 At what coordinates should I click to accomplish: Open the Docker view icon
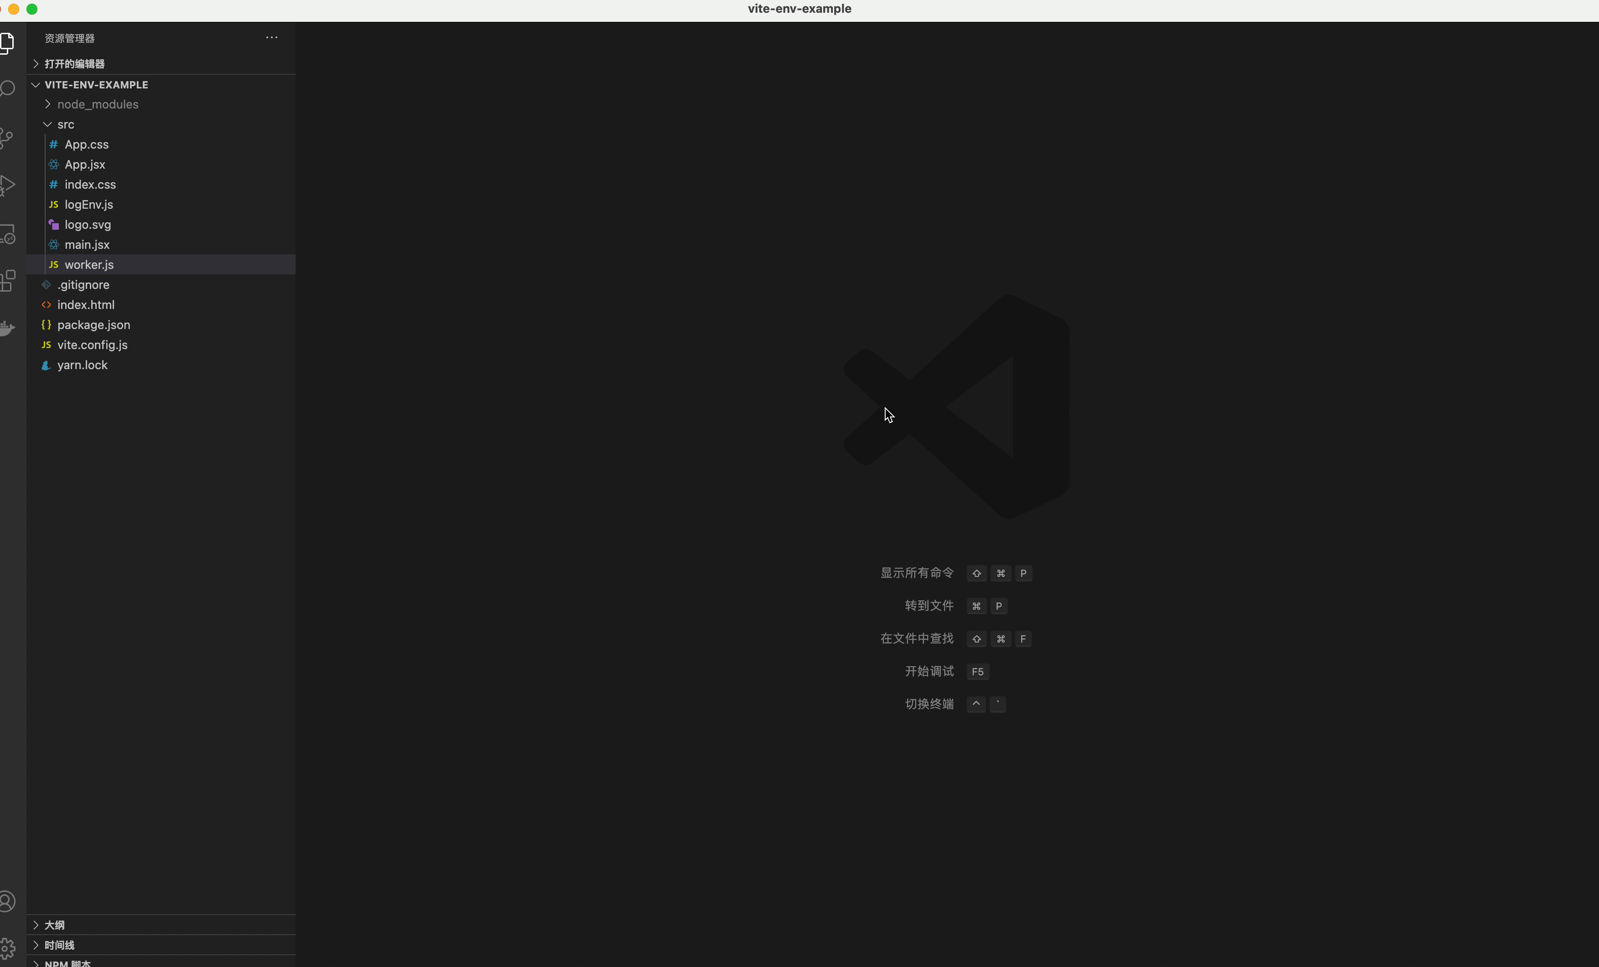6,328
